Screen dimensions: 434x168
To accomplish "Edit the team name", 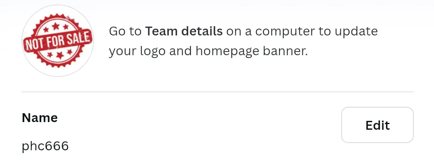I will click(377, 125).
